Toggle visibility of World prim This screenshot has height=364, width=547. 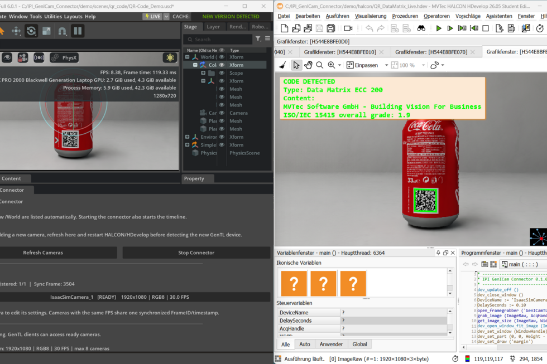pos(222,57)
